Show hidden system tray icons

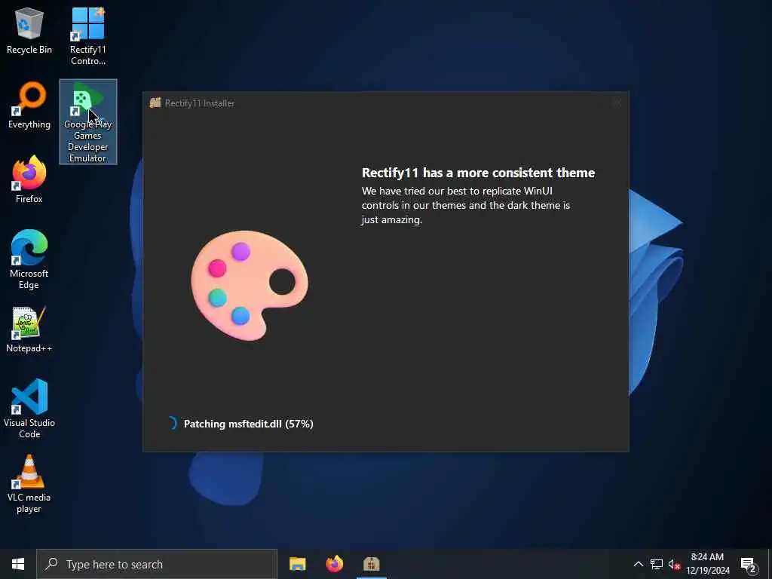pyautogui.click(x=638, y=564)
